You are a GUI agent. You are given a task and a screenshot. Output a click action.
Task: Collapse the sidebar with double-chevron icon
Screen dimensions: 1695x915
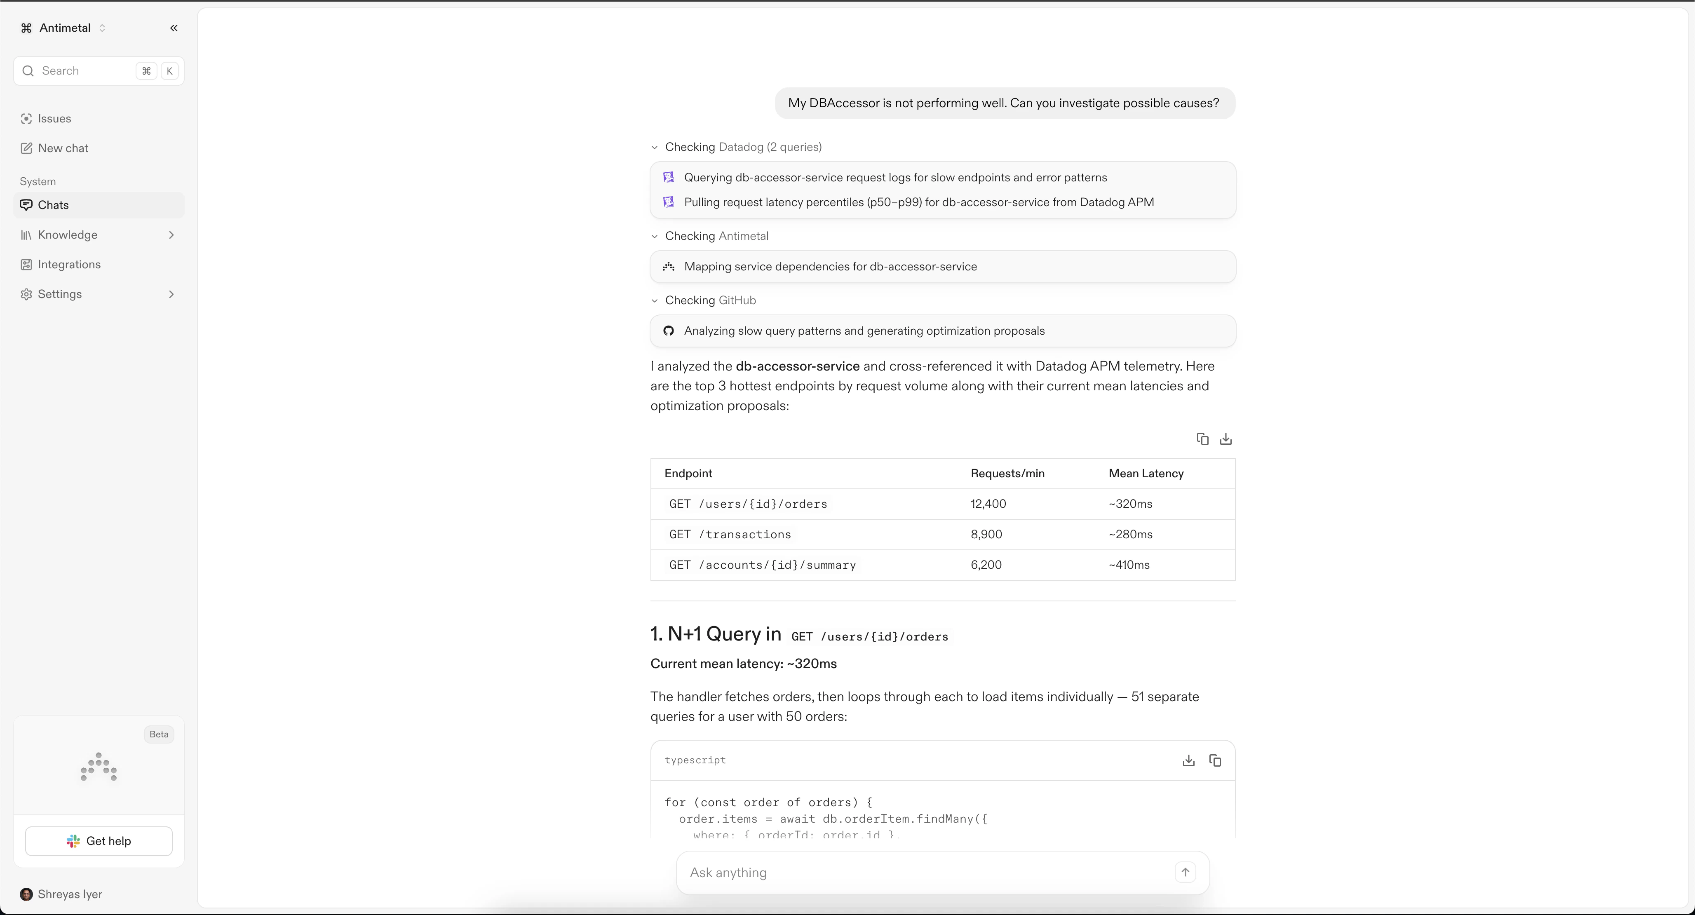pyautogui.click(x=174, y=28)
